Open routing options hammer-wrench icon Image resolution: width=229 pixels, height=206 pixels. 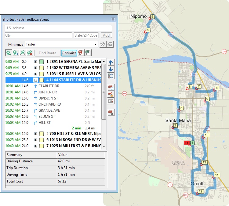coord(103,45)
